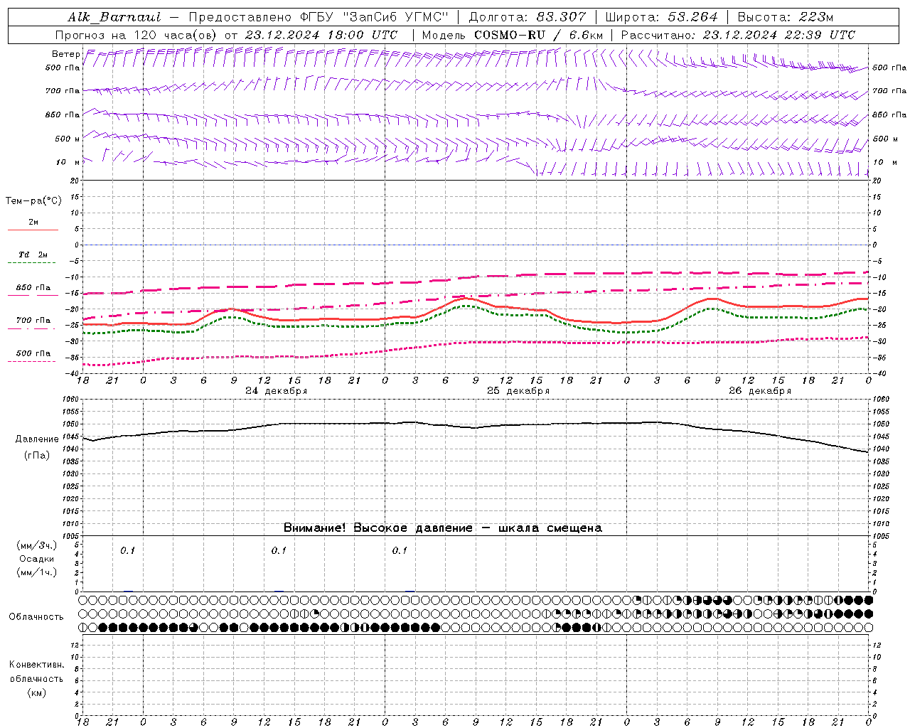Click the 'Рассчитано: 23.12.2024 22:39 UTC' timestamp

[738, 35]
